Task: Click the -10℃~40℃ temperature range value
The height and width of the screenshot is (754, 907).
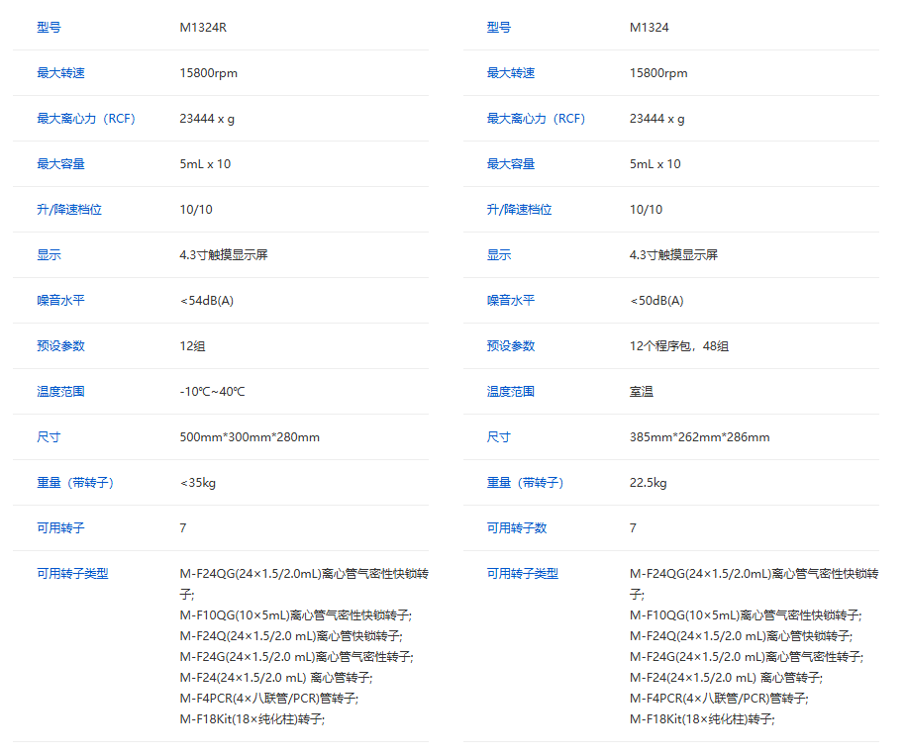Action: (x=212, y=392)
